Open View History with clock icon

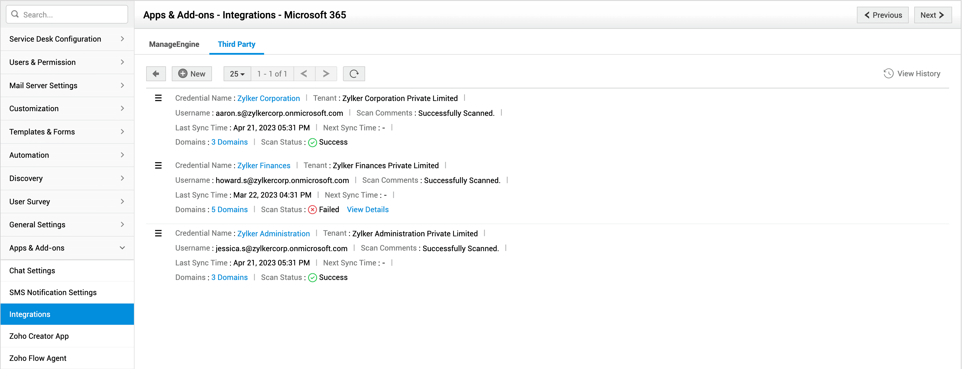912,74
